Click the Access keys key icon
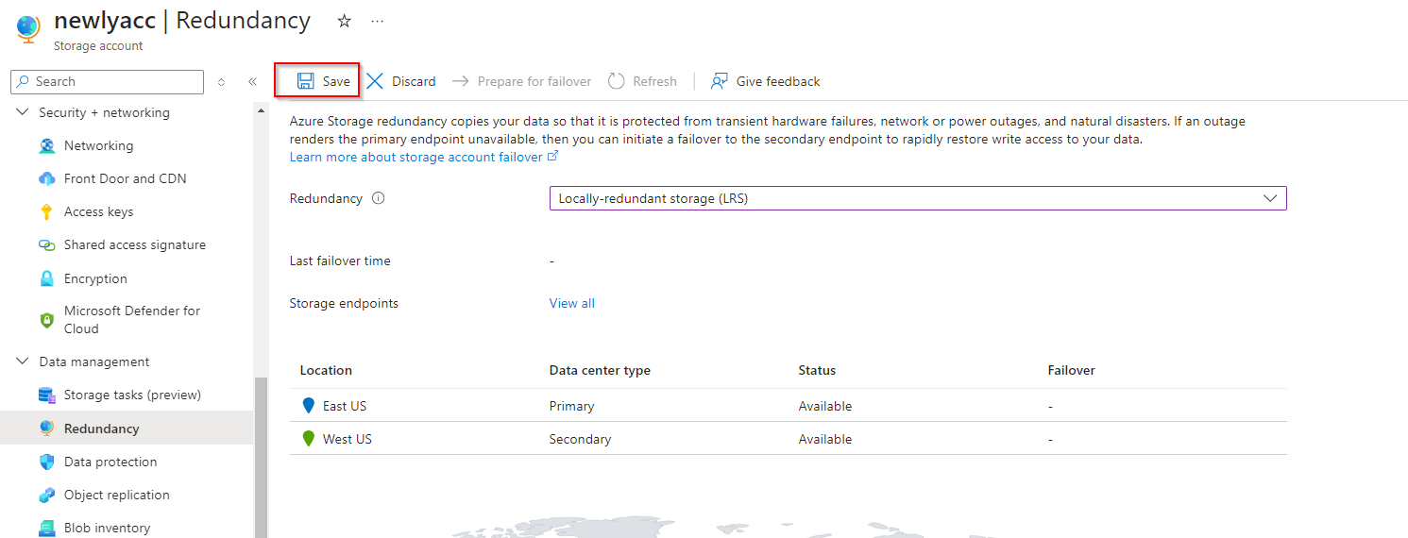 click(47, 212)
